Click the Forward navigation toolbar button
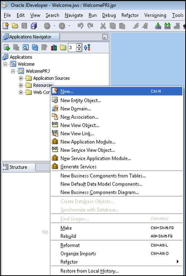 62,26
